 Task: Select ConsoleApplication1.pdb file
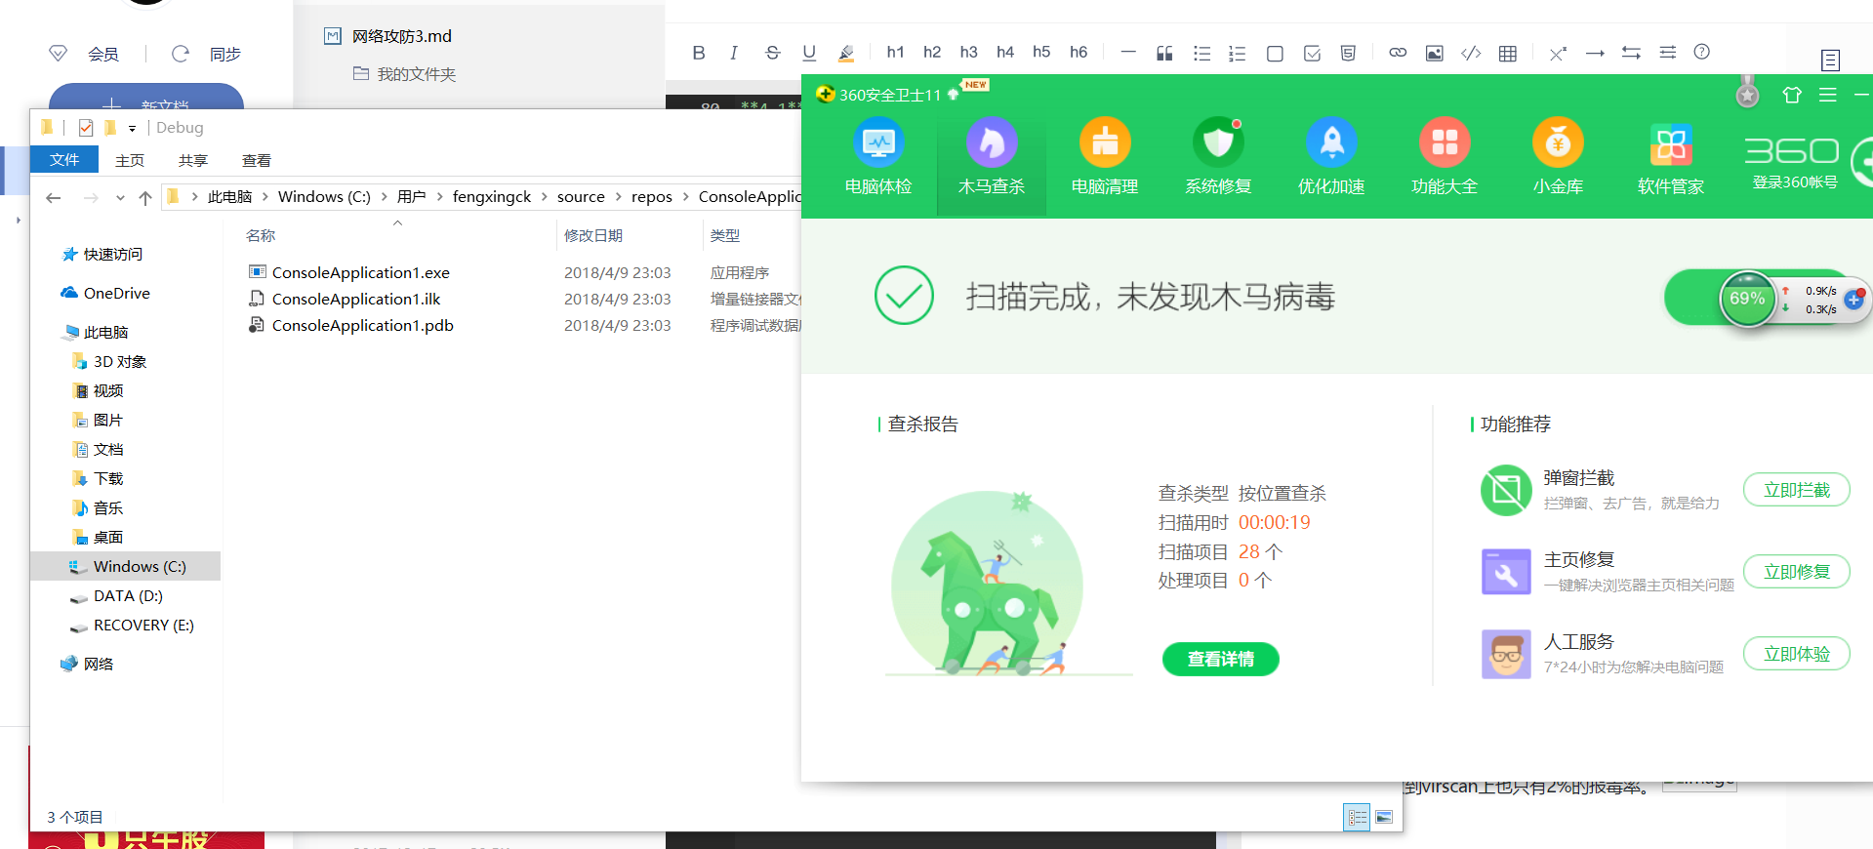(x=362, y=325)
